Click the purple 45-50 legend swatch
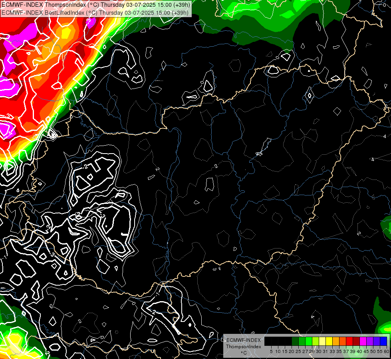The image size is (391, 359). pyautogui.click(x=370, y=341)
